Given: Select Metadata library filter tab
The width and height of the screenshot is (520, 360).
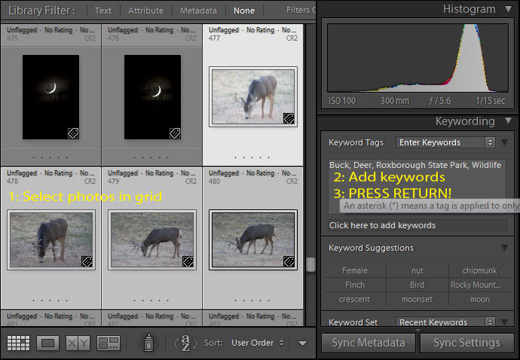Looking at the screenshot, I should (198, 11).
